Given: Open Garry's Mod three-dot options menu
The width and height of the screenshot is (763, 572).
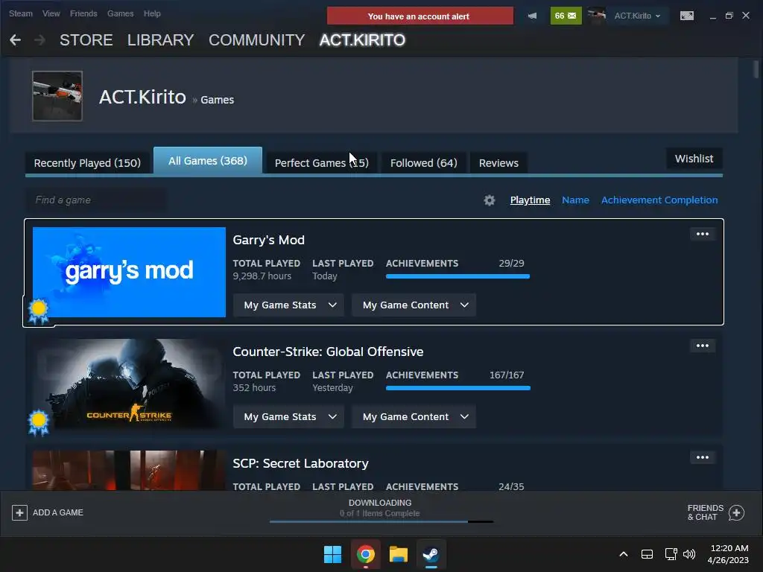Looking at the screenshot, I should pyautogui.click(x=702, y=234).
